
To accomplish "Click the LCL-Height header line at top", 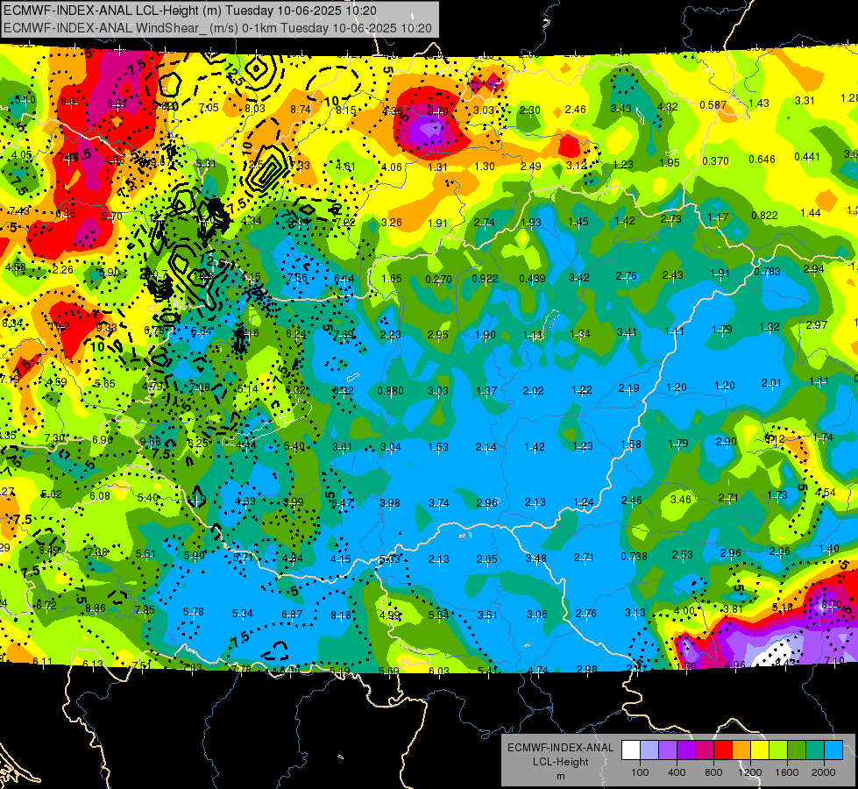I will click(190, 10).
